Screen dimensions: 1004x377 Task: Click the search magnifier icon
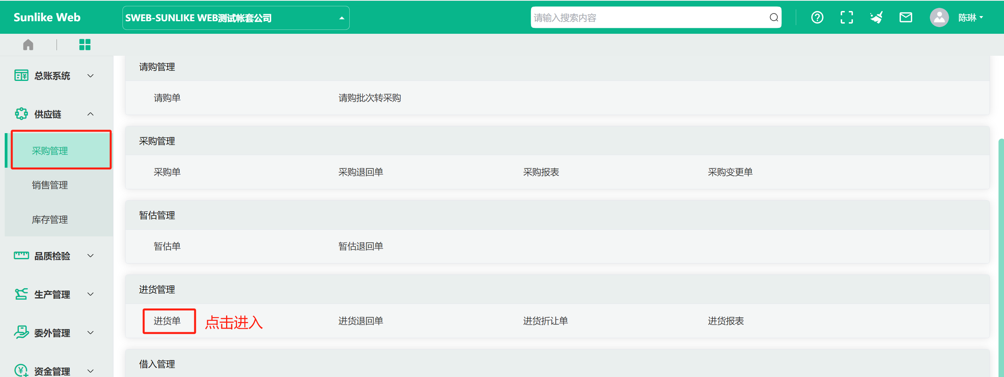pos(774,18)
